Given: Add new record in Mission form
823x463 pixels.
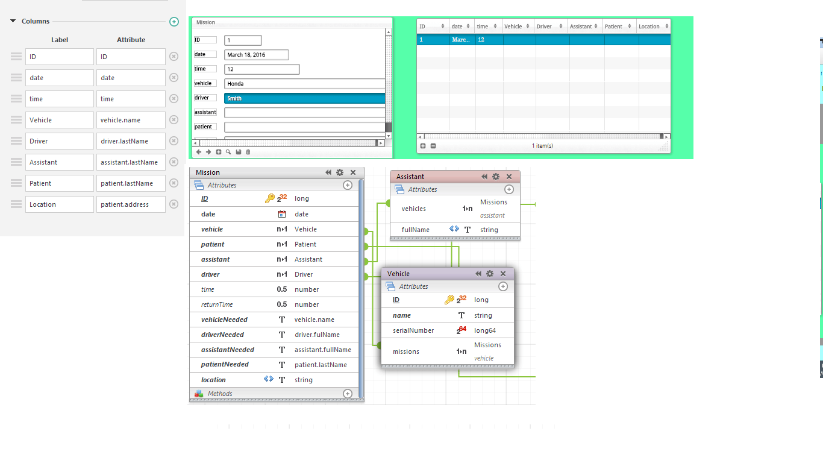Looking at the screenshot, I should [219, 152].
